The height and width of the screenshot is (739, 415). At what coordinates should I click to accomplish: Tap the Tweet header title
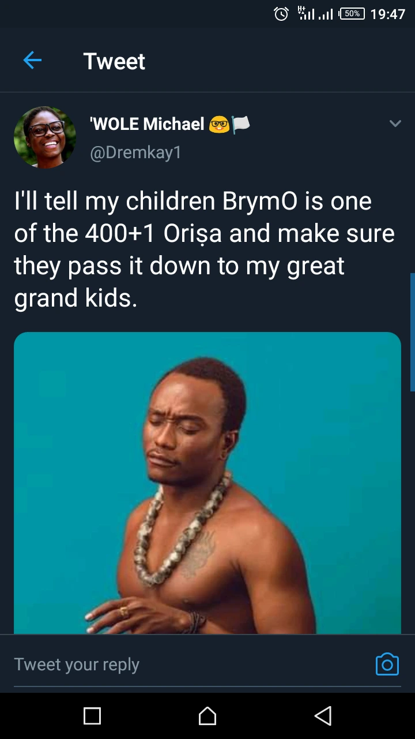(114, 61)
